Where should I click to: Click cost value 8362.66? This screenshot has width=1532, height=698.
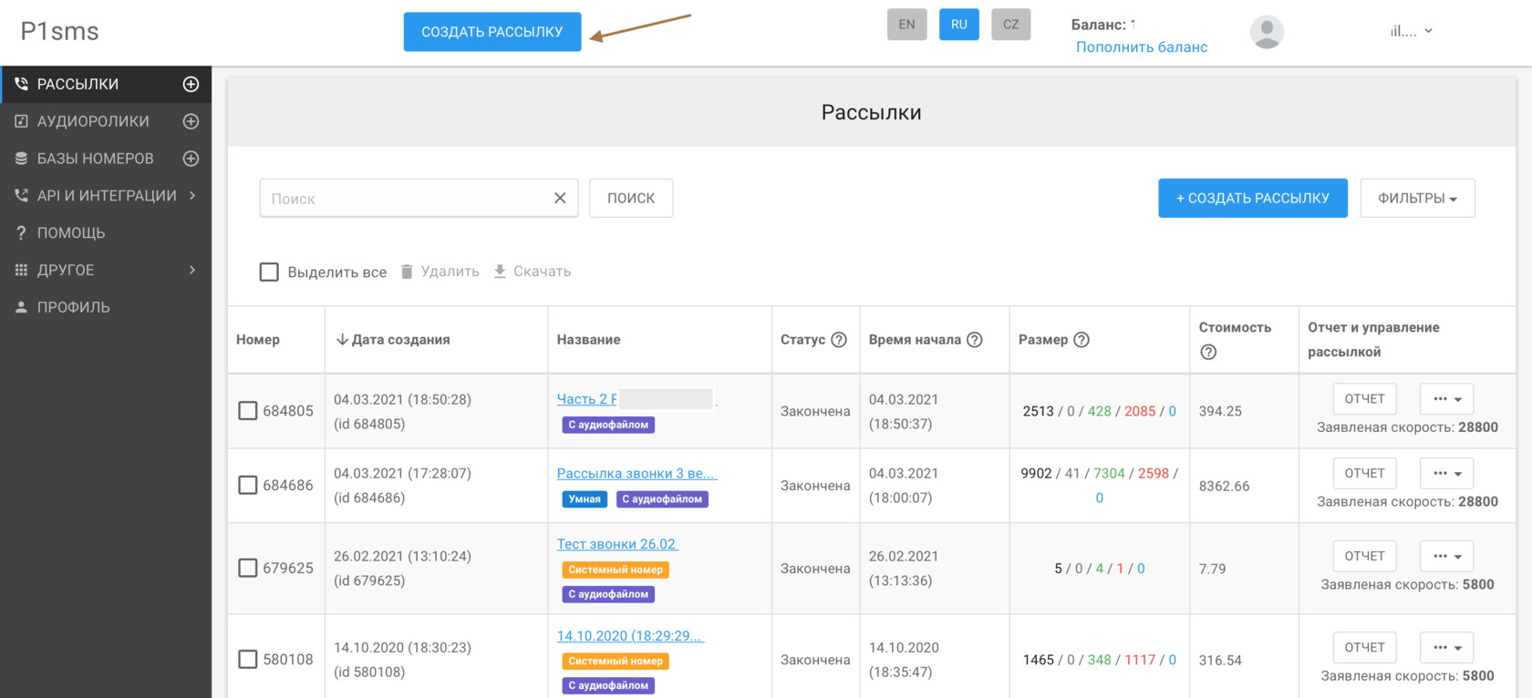tap(1224, 486)
